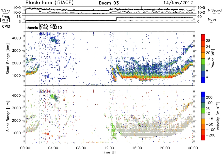This screenshot has width=223, height=154.
Task: Click the 'N.Sky' legend label
Action: tap(5, 10)
